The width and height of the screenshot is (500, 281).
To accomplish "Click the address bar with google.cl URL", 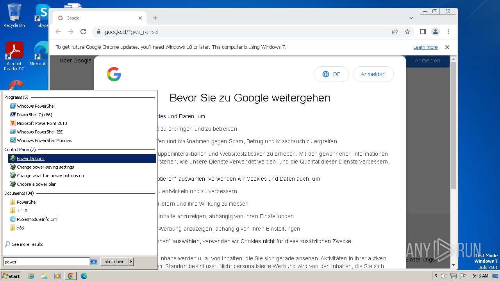I will 242,32.
